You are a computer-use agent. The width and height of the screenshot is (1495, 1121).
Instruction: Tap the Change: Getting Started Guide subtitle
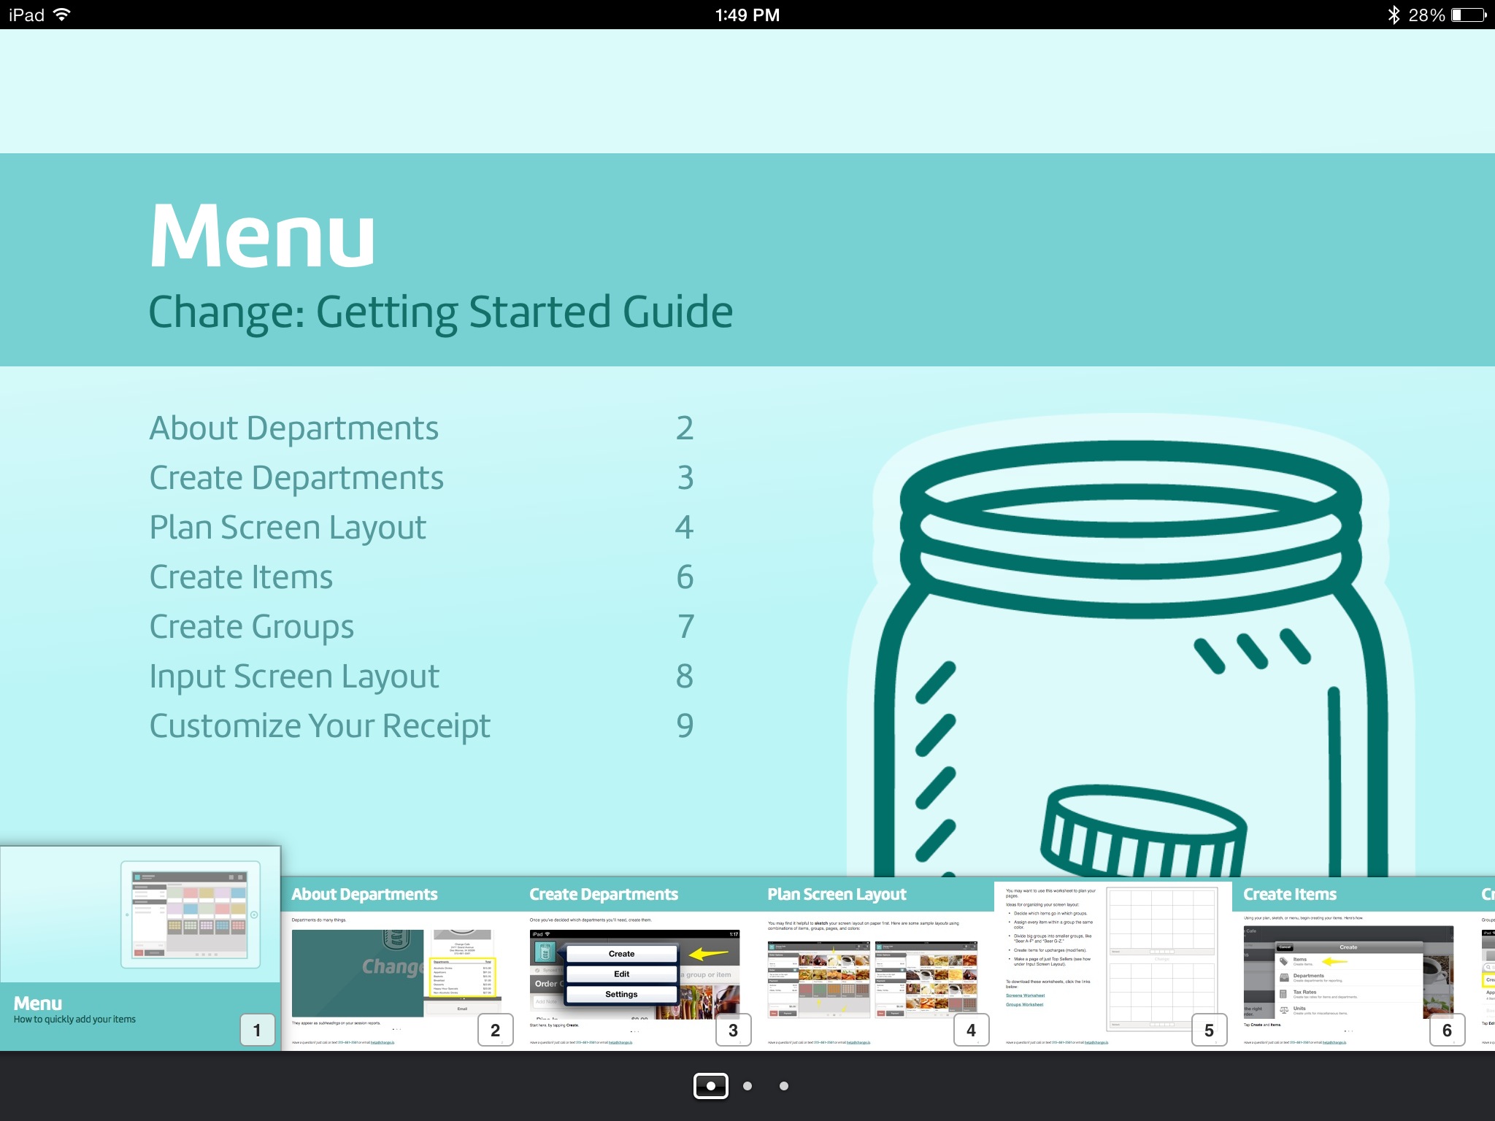441,312
